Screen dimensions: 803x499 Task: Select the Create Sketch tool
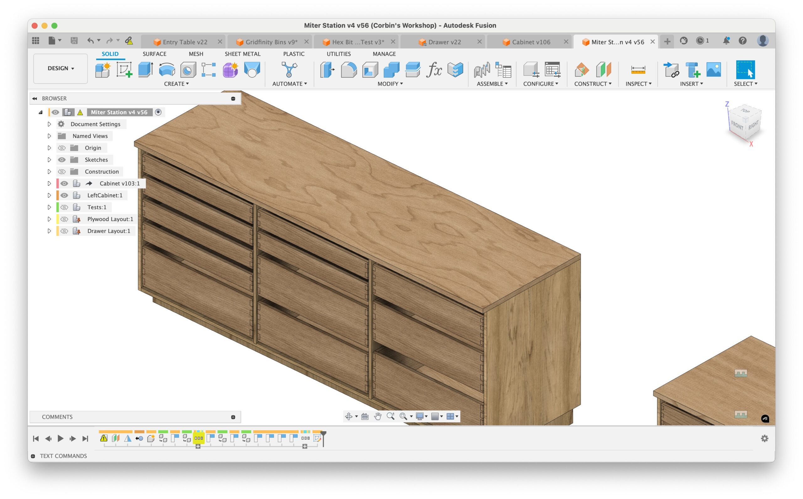[124, 69]
